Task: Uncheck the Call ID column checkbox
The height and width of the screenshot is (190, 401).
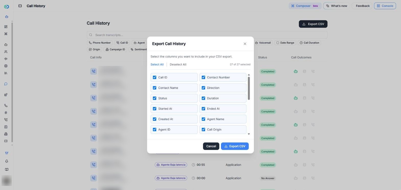Action: tap(154, 77)
